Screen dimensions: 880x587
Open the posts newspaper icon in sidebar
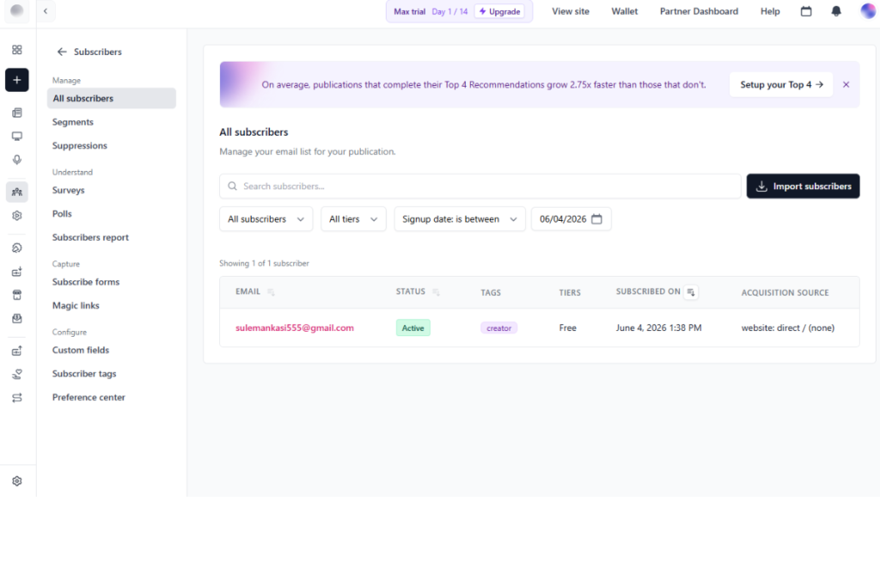(x=17, y=113)
